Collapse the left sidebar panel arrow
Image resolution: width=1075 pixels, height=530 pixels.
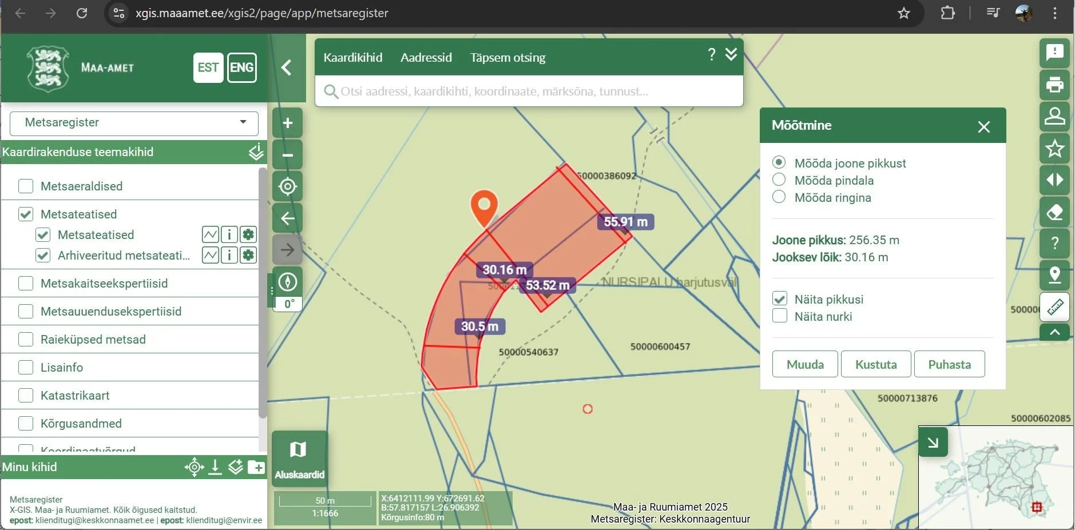287,67
